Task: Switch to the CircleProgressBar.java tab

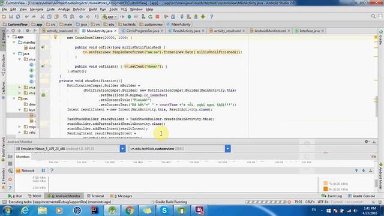Action: (x=143, y=31)
